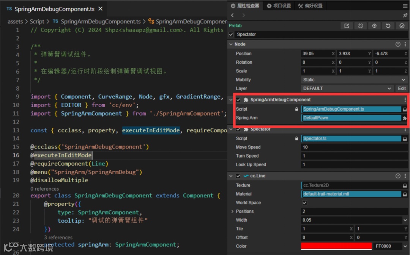Image resolution: width=410 pixels, height=255 pixels.
Task: Collapse the SpringArmDebugComponent section
Action: [231, 100]
